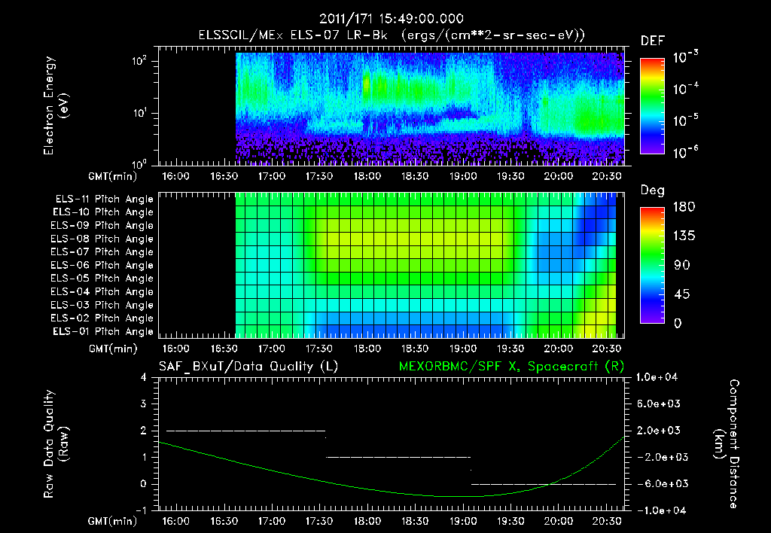Click the Deg pitch angle color bar
Screen dimensions: 771x533
tap(652, 265)
